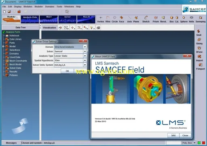Switch to the Result module tab
The height and width of the screenshot is (146, 207).
86,19
